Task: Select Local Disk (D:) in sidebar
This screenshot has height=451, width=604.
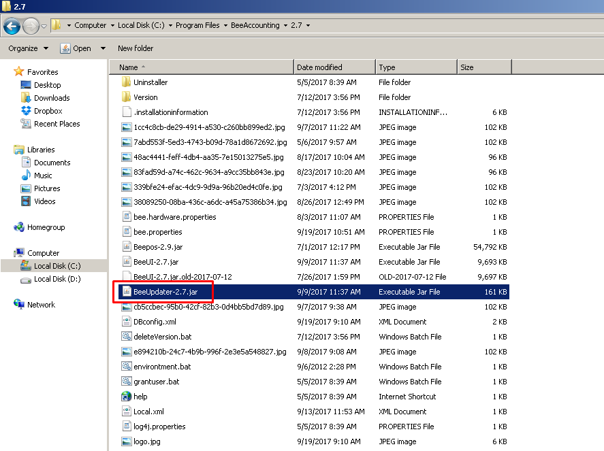Action: [x=57, y=279]
